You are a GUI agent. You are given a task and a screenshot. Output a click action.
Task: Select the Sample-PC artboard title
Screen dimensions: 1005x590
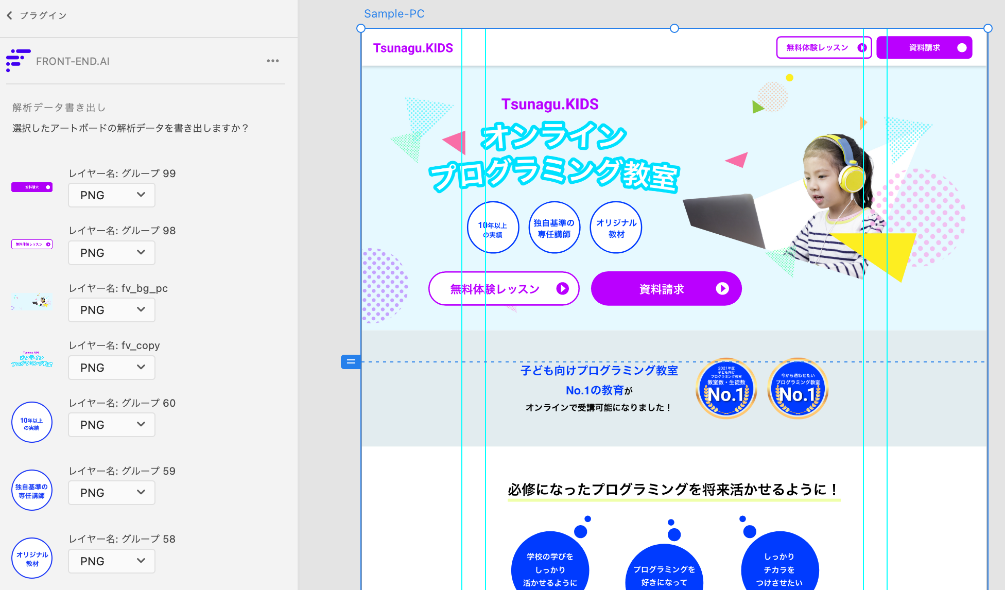[x=394, y=14]
